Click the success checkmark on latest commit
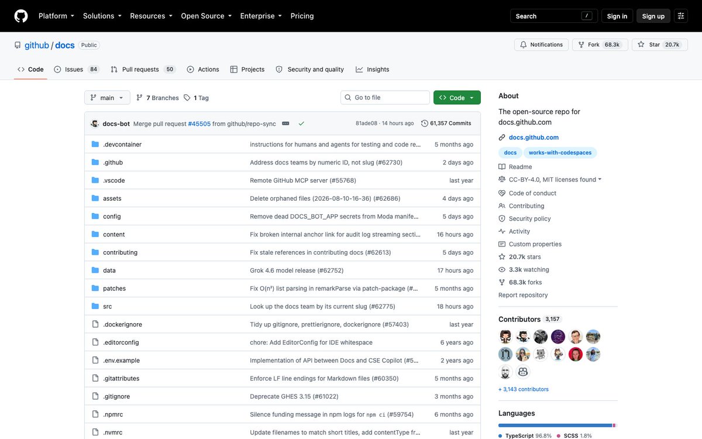Screen dimensions: 702x439 click(x=301, y=124)
